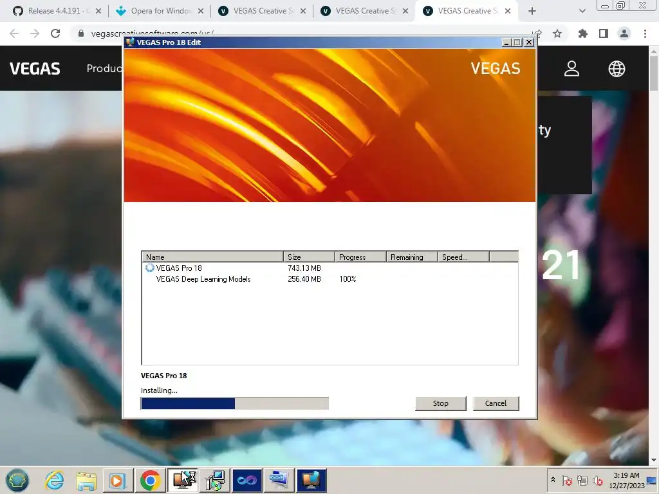This screenshot has width=659, height=494.
Task: Minimize the VEGAS Pro 18 Edit window
Action: click(x=507, y=42)
